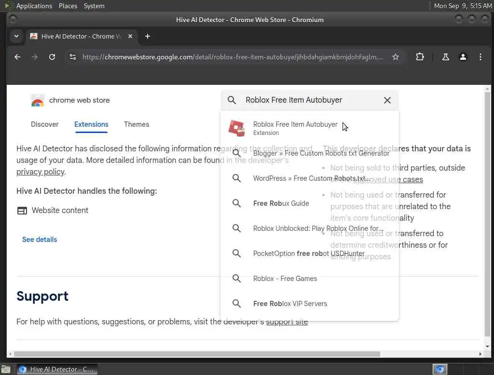
Task: Click Hive AI Detector taskbar window button
Action: (x=57, y=369)
